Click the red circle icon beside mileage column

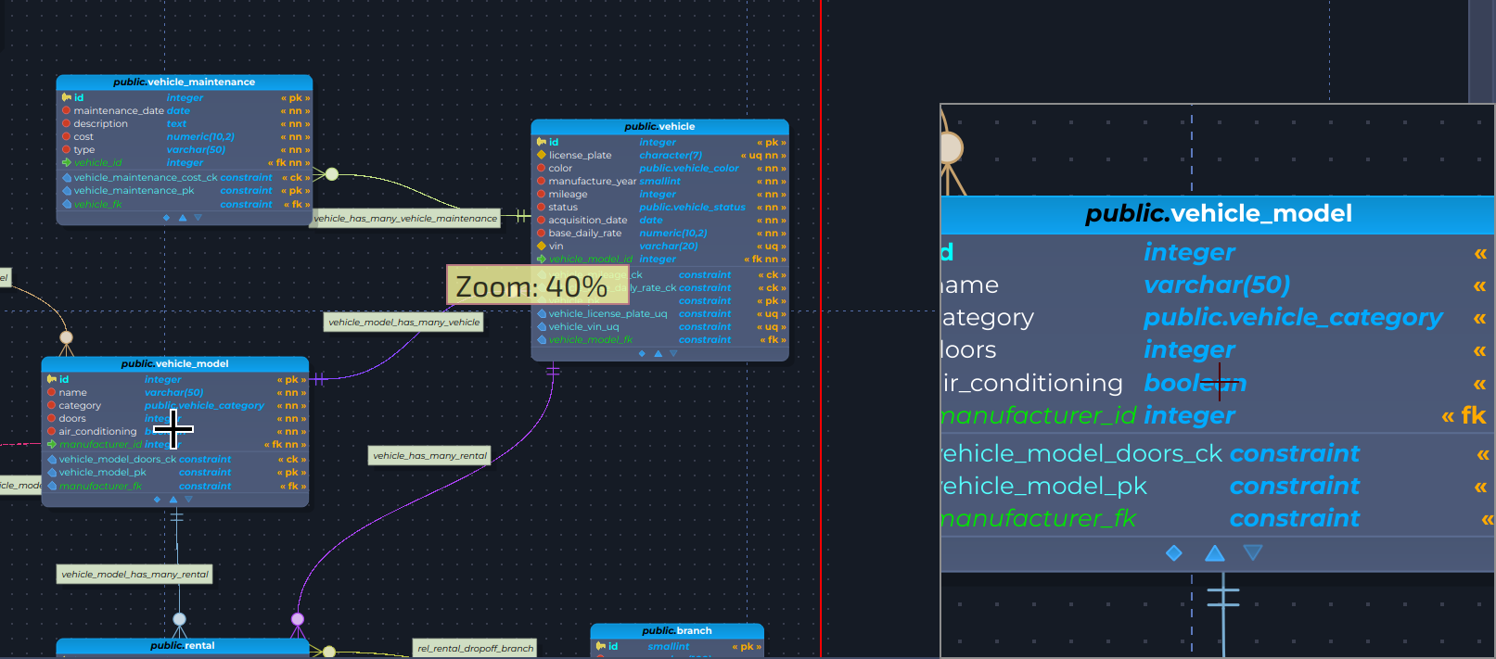click(542, 194)
